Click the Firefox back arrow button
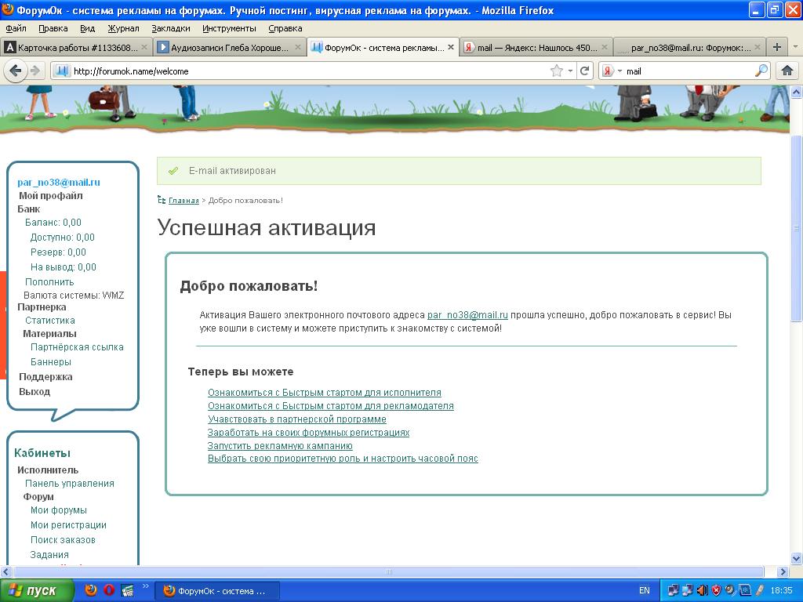 pos(16,71)
